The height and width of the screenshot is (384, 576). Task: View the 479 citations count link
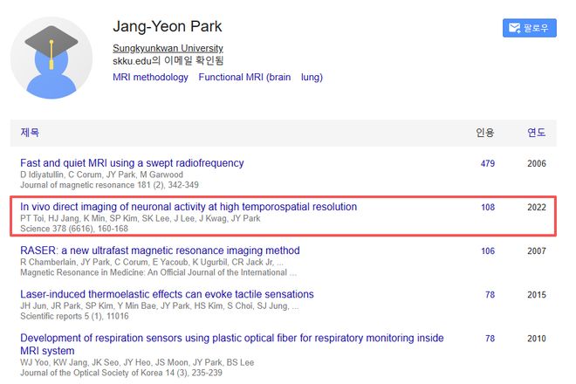pos(487,163)
